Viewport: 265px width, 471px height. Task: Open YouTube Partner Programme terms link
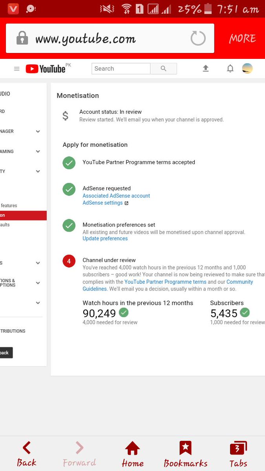pos(165,282)
